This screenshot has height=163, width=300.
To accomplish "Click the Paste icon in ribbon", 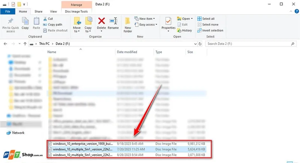I will click(36, 22).
